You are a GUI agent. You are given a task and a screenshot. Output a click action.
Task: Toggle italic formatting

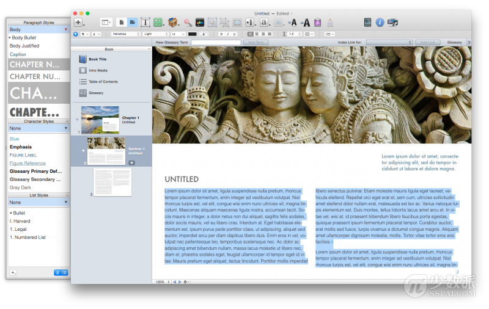[228, 34]
